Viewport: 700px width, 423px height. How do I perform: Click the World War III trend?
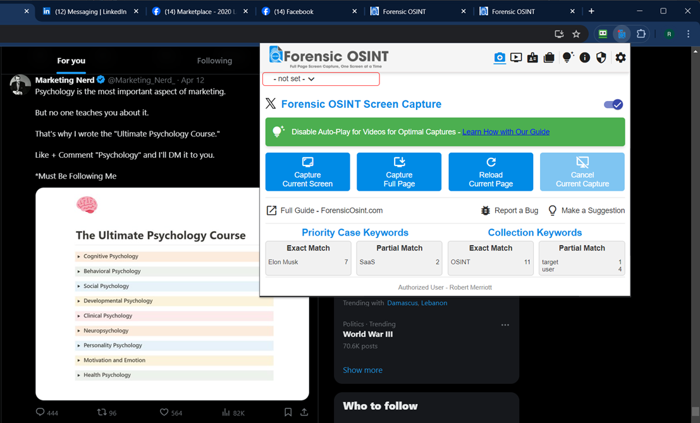point(368,335)
